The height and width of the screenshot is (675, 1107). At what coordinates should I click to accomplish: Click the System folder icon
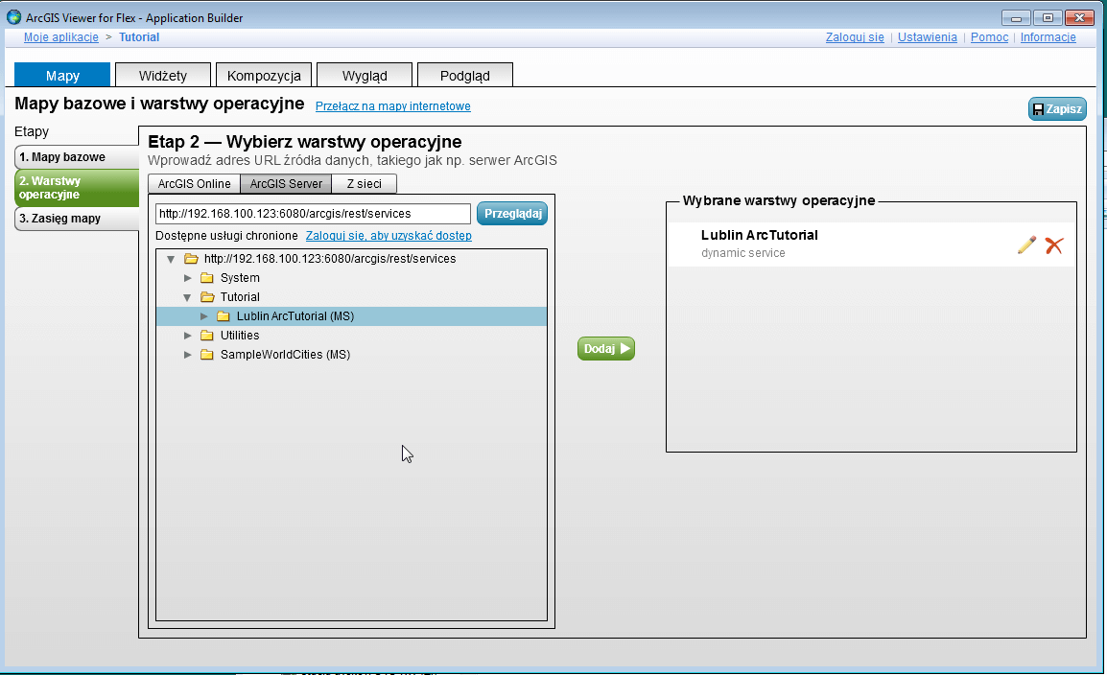(x=207, y=278)
